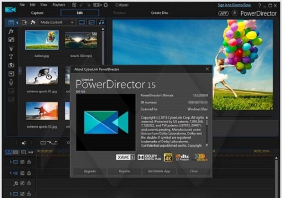Viewport: 282px width, 198px height.
Task: Click the redo arrow icon
Action: point(88,5)
